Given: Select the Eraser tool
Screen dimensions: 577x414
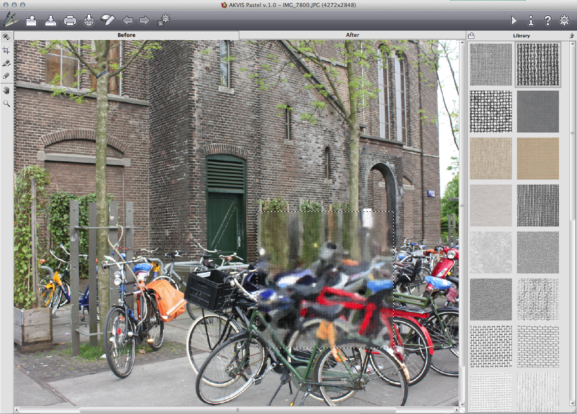Looking at the screenshot, I should click(6, 76).
